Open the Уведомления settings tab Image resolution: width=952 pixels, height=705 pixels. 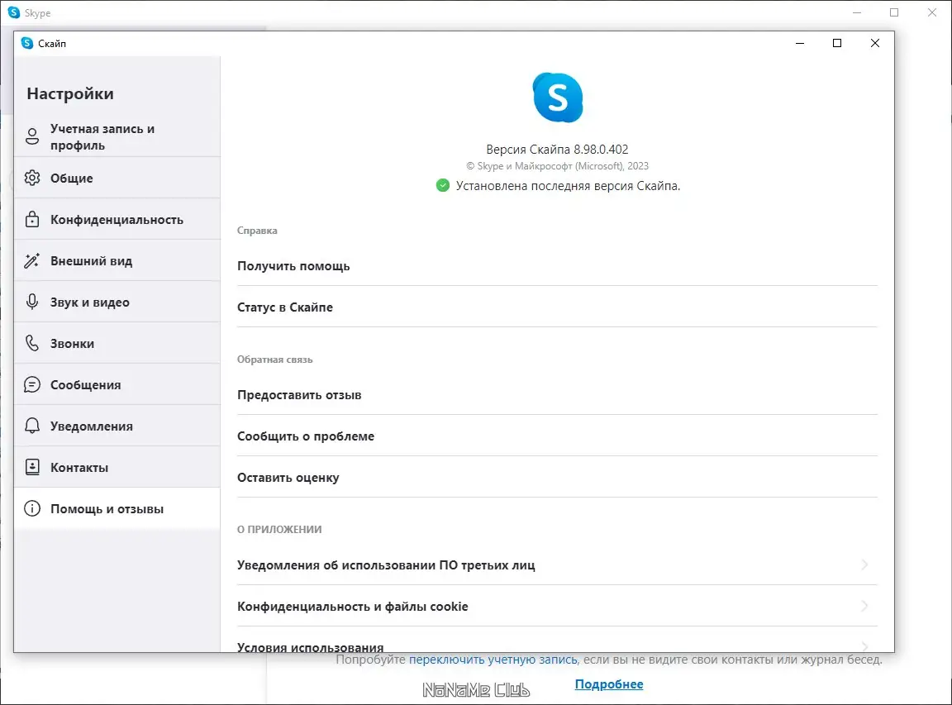click(x=117, y=426)
